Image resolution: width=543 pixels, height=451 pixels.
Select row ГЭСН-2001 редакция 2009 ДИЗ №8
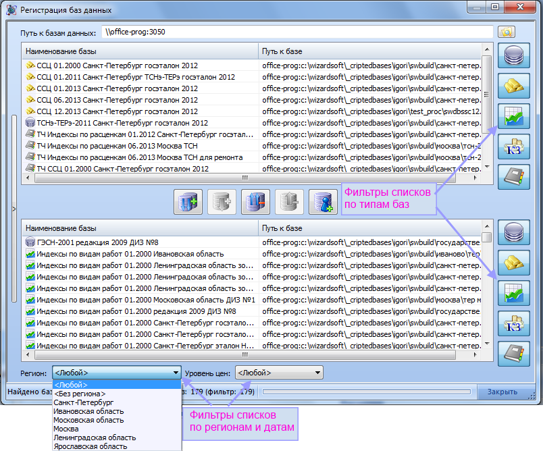coord(251,242)
